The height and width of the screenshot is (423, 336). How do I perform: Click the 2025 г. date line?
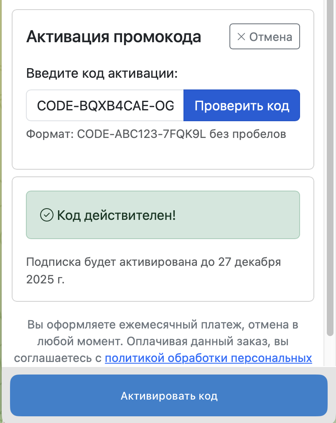(45, 279)
